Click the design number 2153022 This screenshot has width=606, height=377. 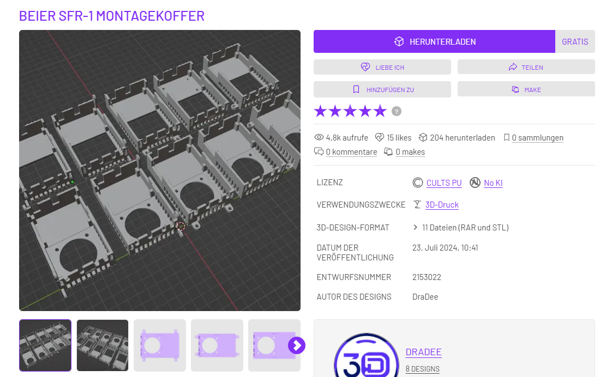tap(427, 277)
